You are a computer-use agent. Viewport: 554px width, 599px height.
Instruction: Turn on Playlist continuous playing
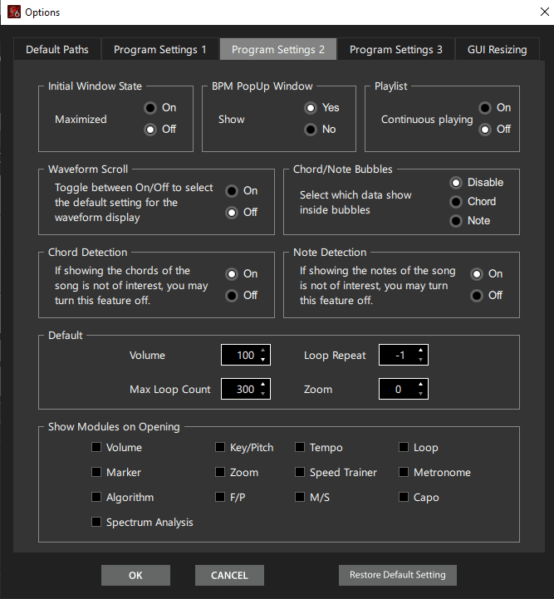pos(485,108)
